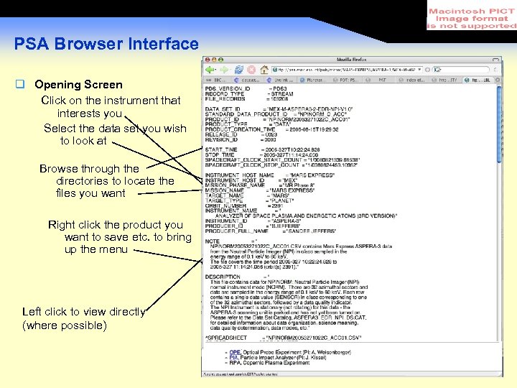
Task: Click the FILE_RECORDS line
Action: [246, 98]
